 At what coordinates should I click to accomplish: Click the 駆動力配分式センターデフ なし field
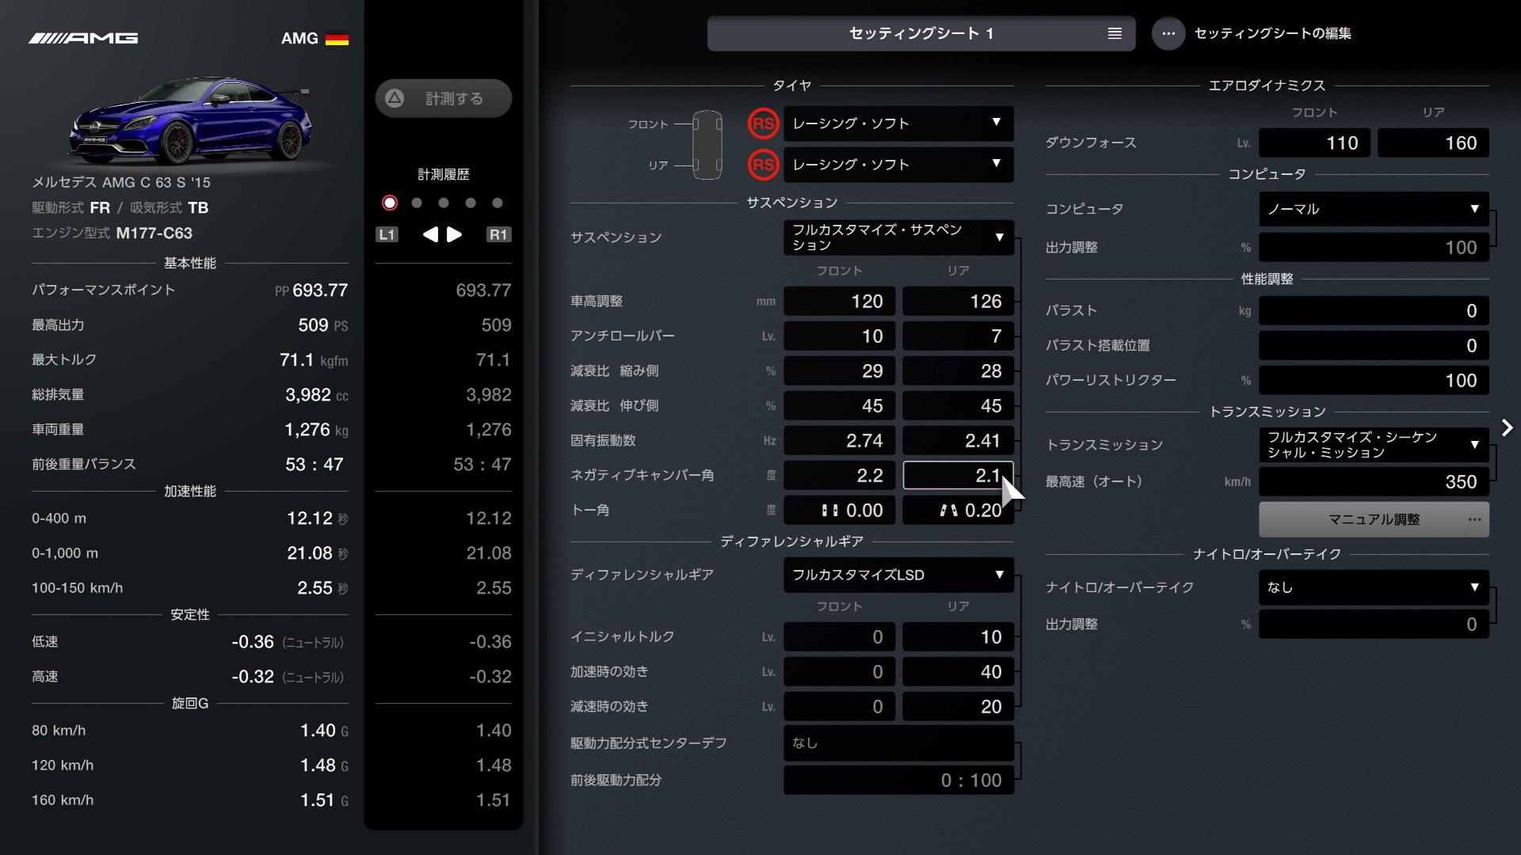898,743
